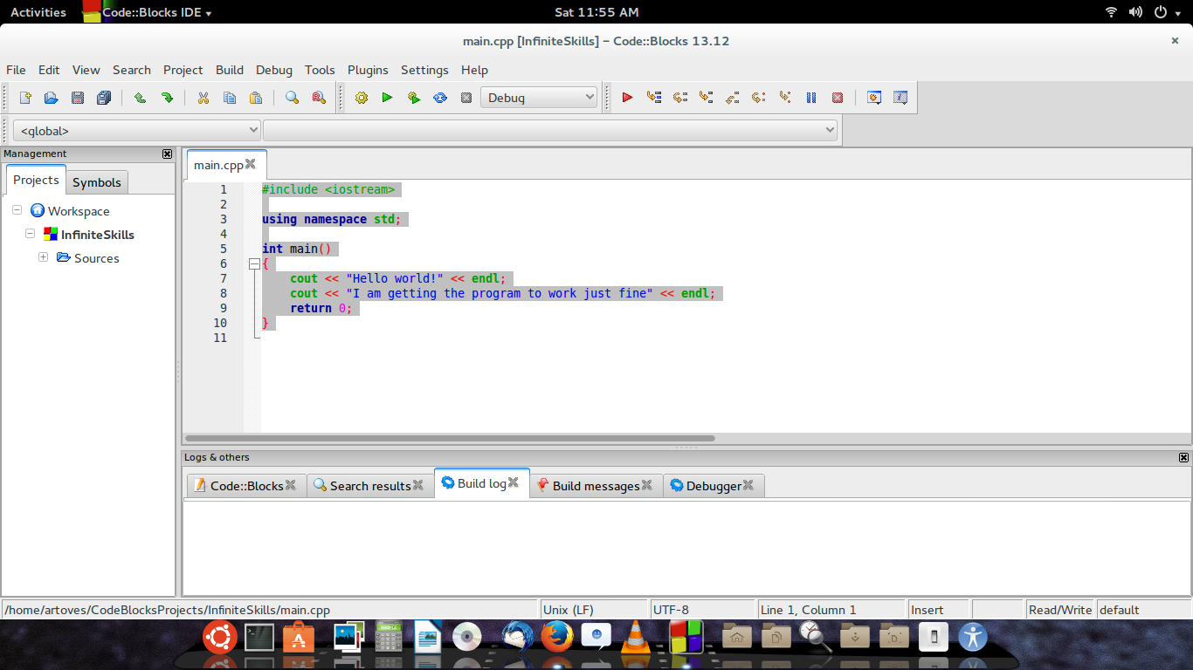Open the Tools menu
Screen dimensions: 1193x670
pos(320,70)
